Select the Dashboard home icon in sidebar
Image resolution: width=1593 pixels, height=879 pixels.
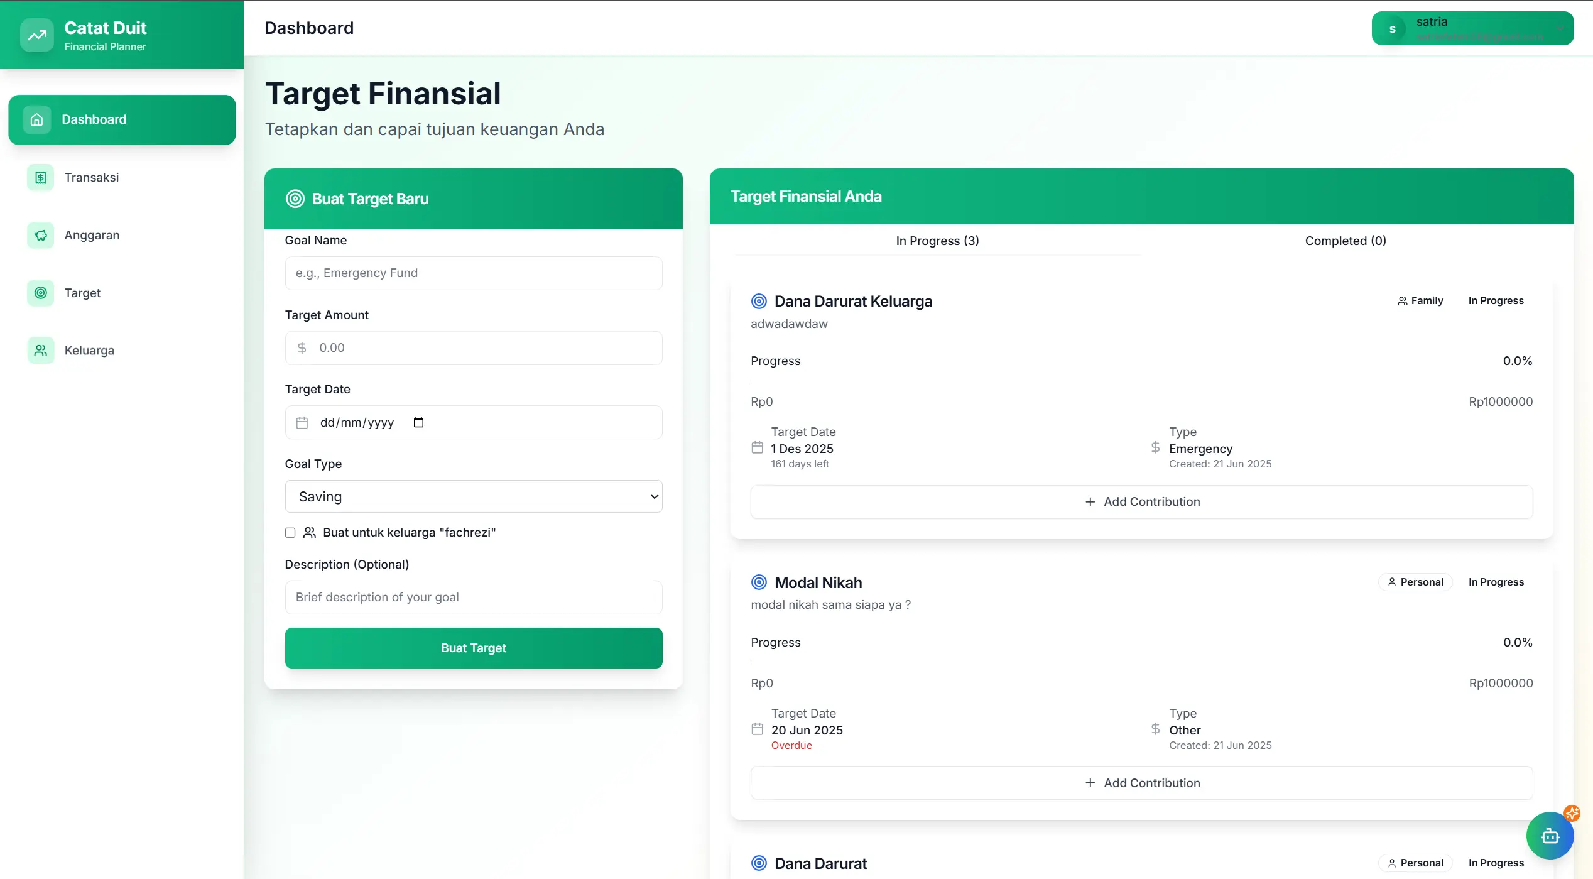(36, 119)
